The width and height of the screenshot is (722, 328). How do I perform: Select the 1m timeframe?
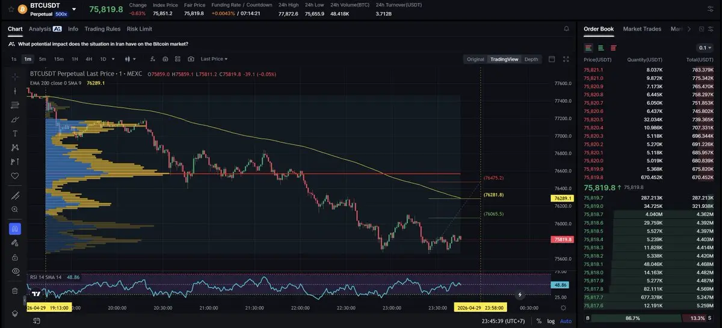(x=28, y=59)
